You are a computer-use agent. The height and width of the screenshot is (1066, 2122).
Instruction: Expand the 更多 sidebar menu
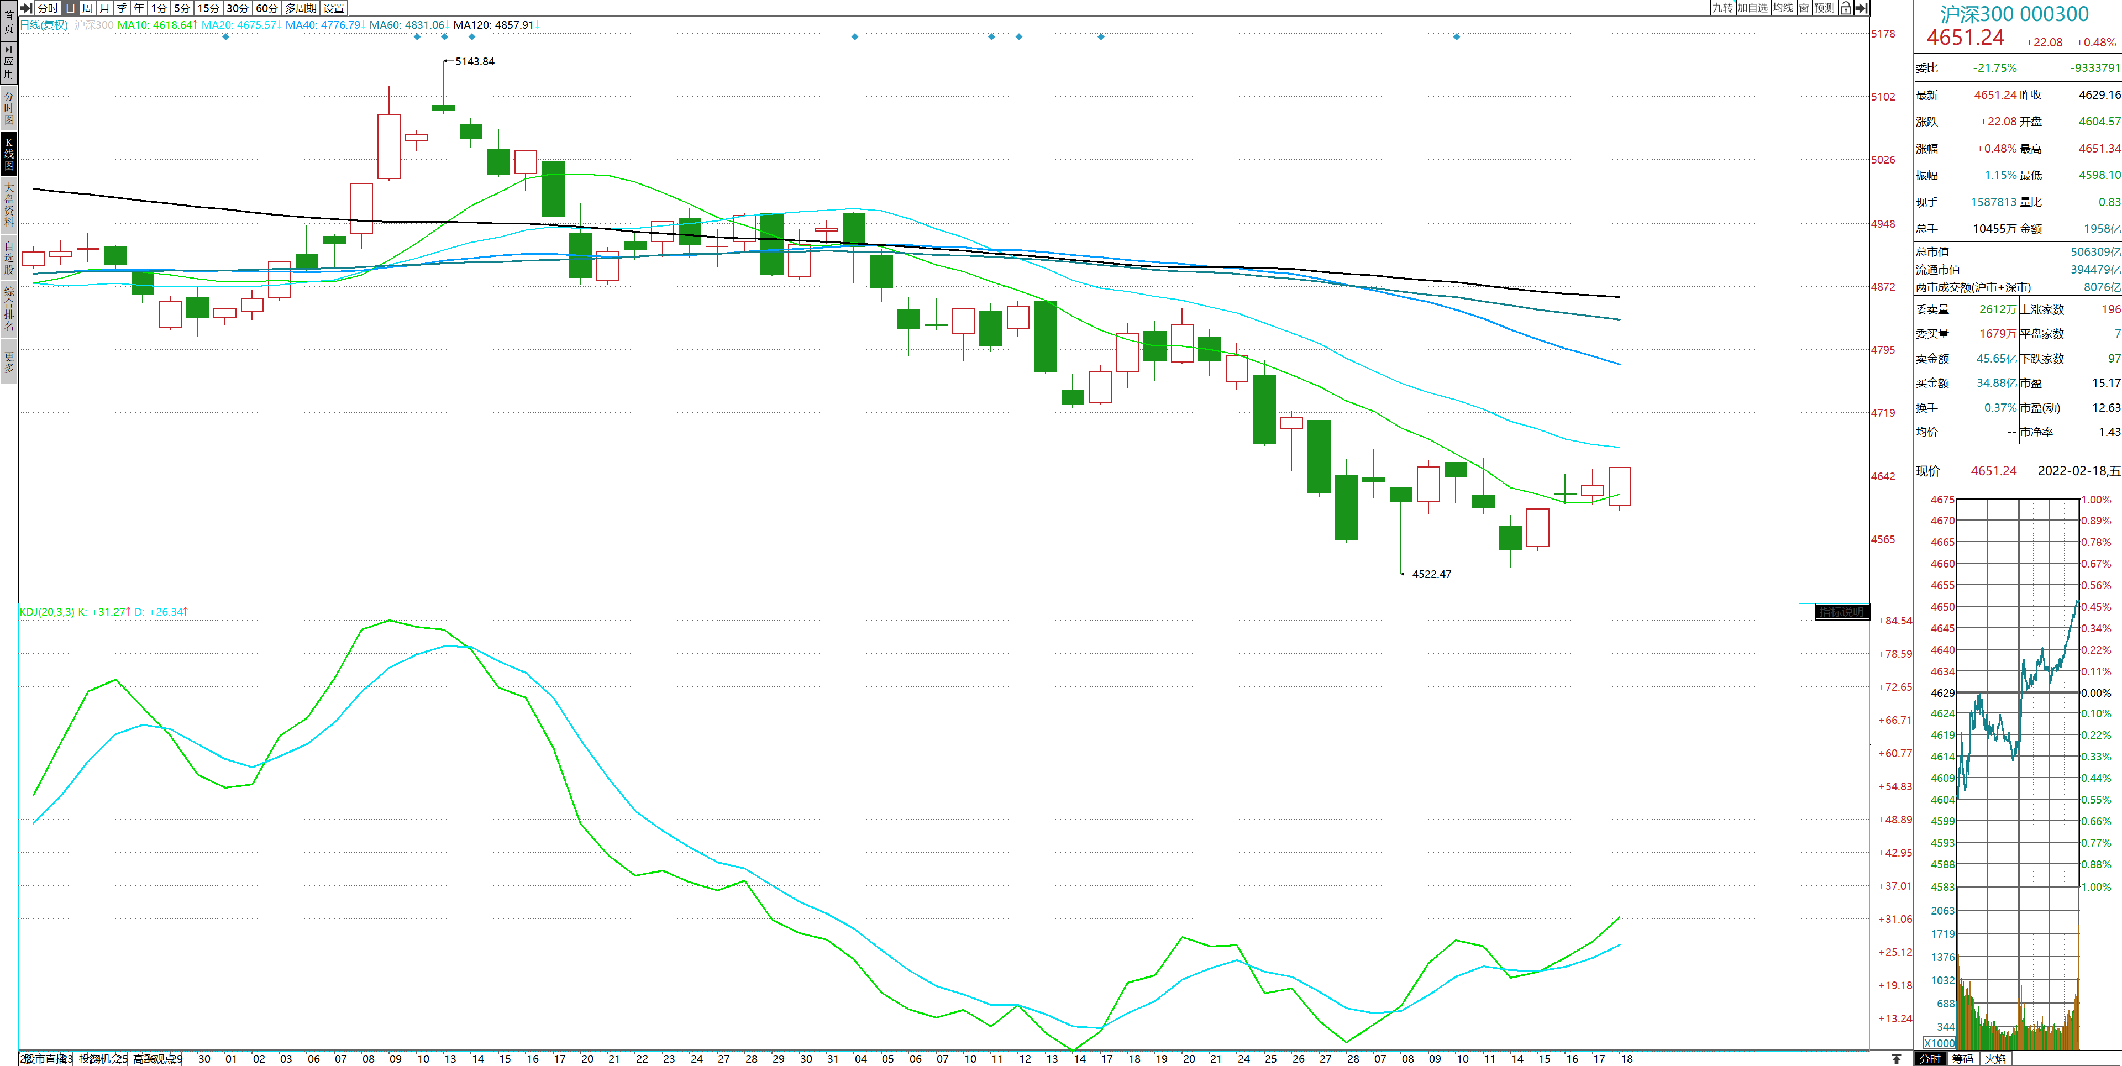coord(9,363)
